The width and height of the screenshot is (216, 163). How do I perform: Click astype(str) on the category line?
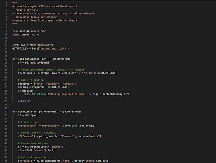70,126
